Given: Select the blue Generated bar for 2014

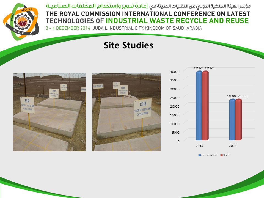Looking at the screenshot, I should pyautogui.click(x=232, y=120).
